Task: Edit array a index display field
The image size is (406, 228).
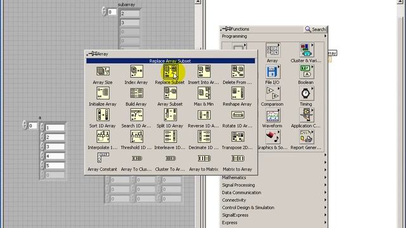Action: (32, 125)
